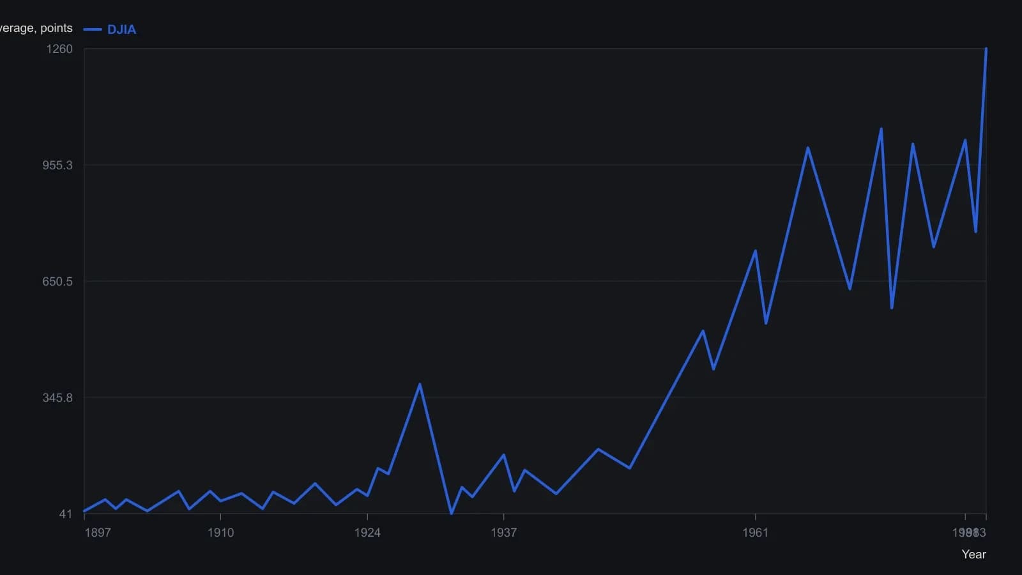The height and width of the screenshot is (575, 1022).
Task: Click the 'verage, points' axis title
Action: tap(36, 28)
